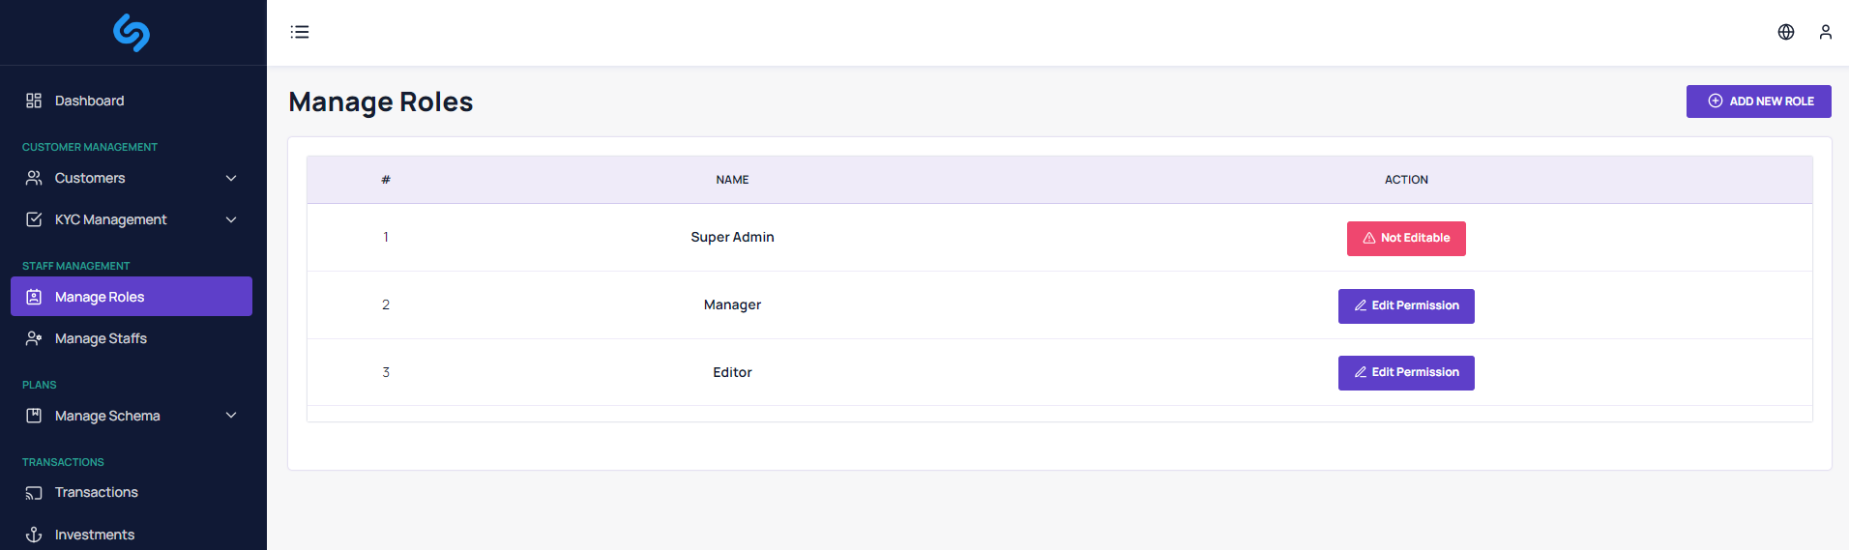
Task: Click the Dashboard grid icon
Action: [34, 101]
